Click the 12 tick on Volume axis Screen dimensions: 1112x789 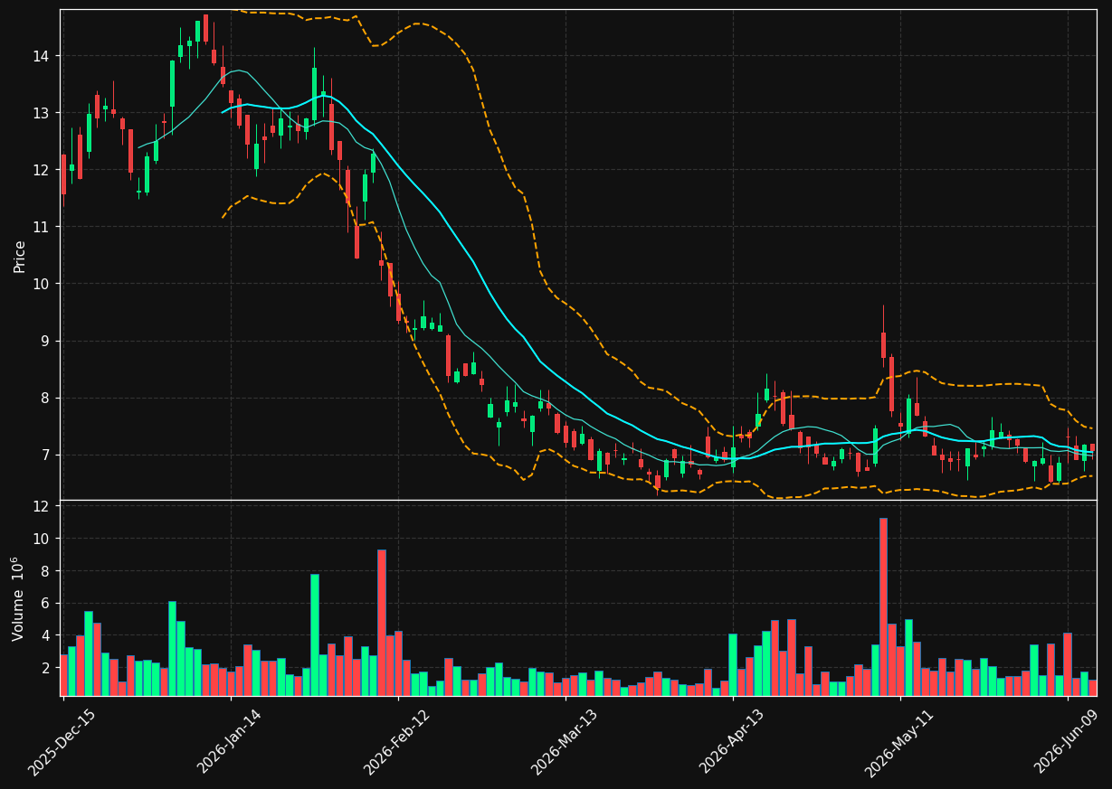coord(43,506)
